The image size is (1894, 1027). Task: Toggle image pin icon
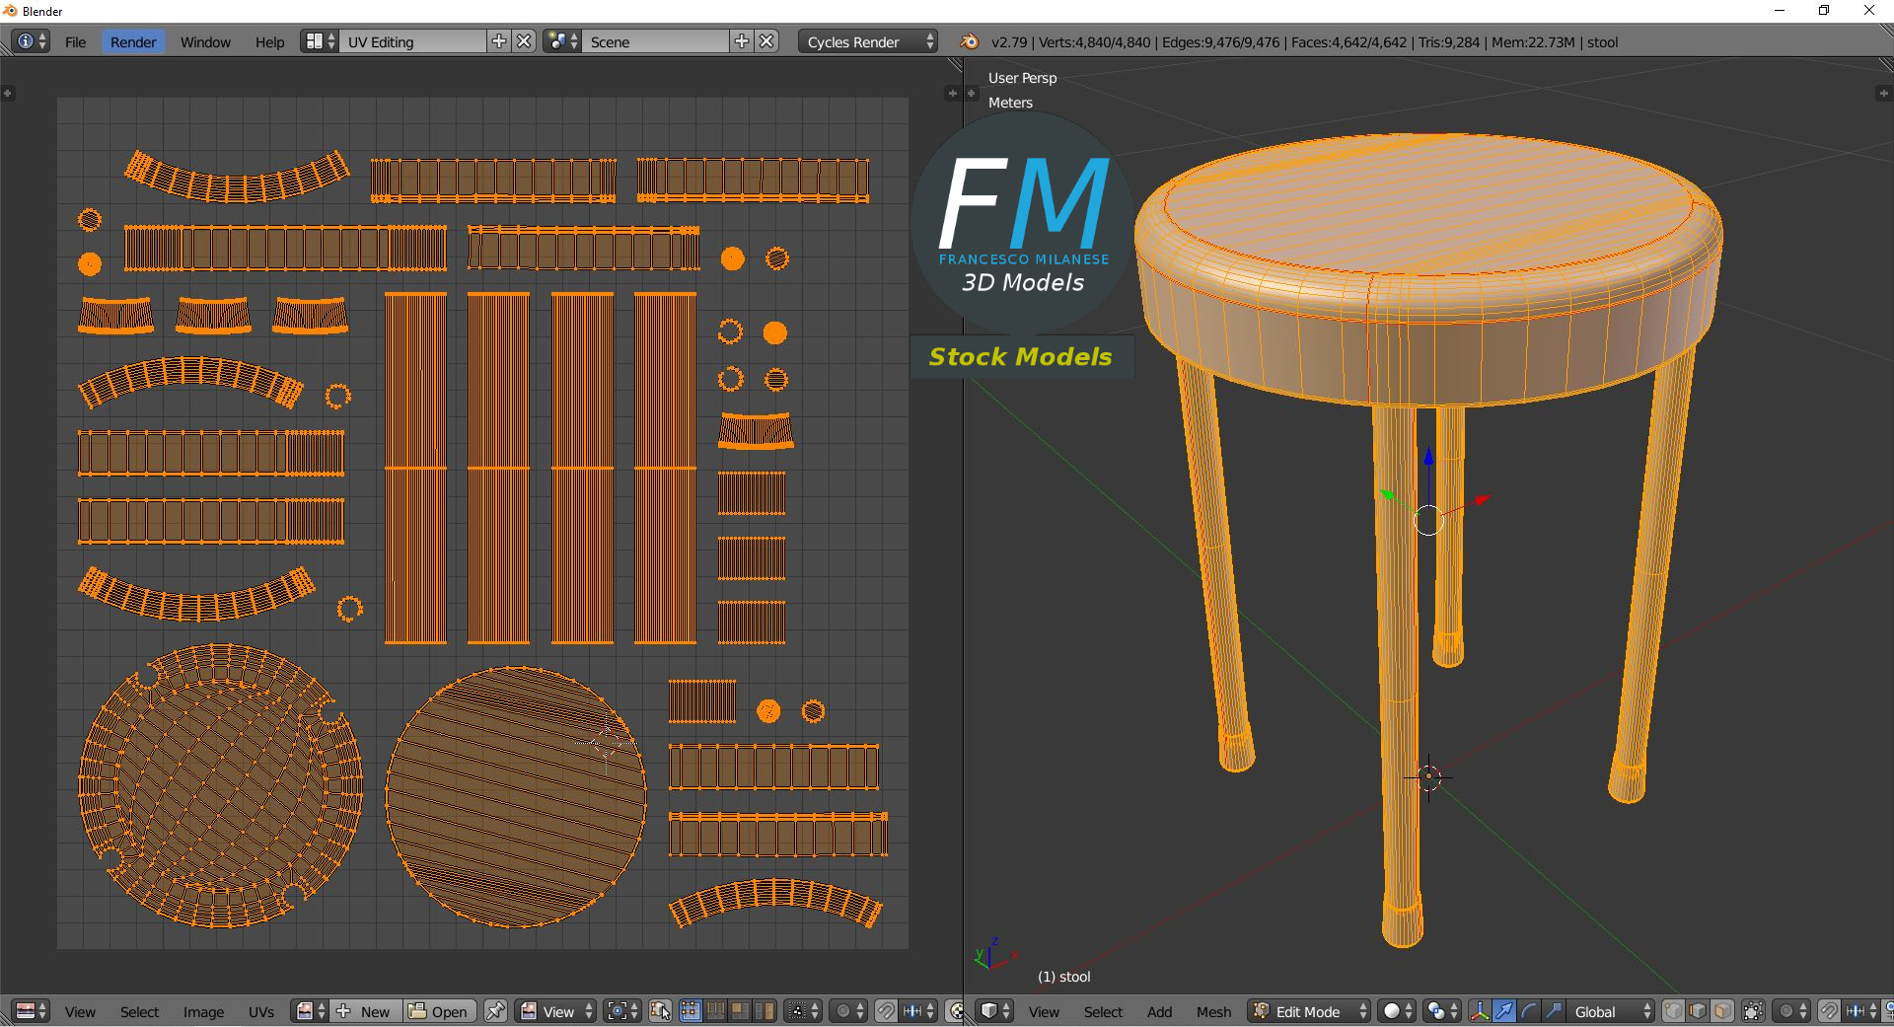coord(495,1011)
